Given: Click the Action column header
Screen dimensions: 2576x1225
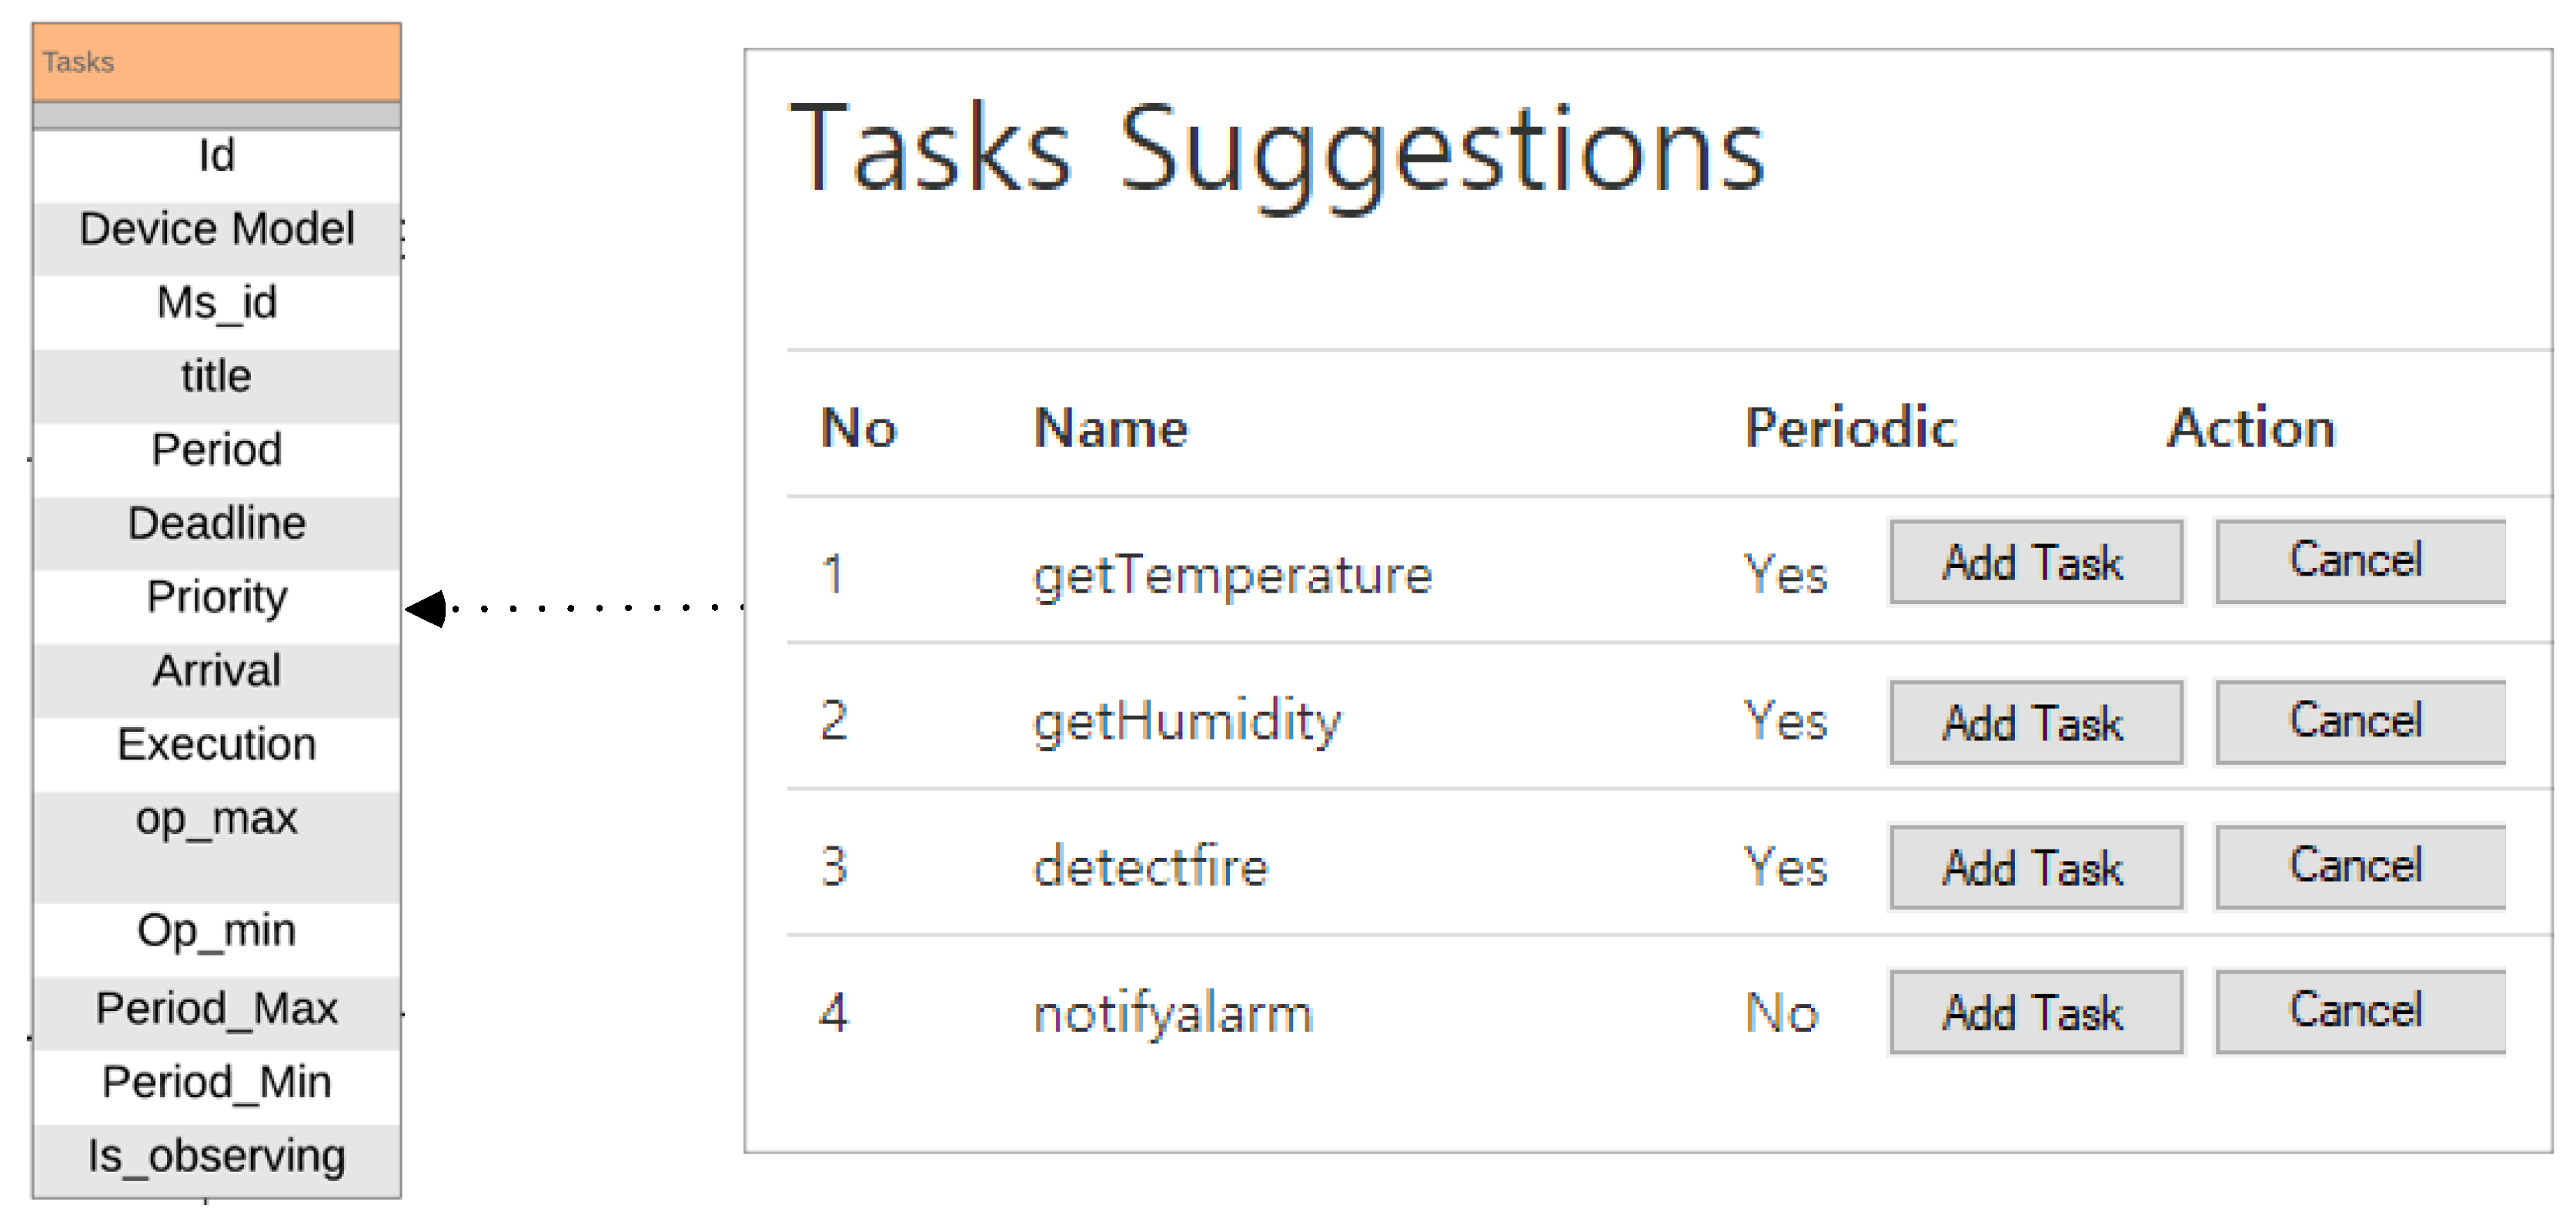Looking at the screenshot, I should click(2250, 428).
